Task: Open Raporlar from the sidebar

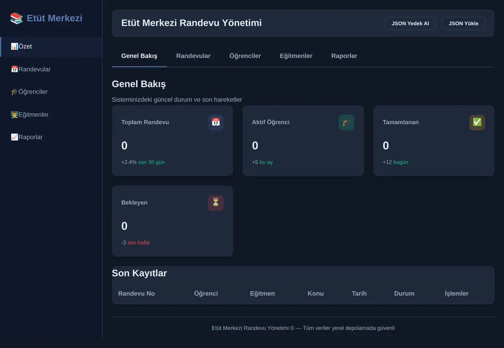Action: (x=51, y=137)
